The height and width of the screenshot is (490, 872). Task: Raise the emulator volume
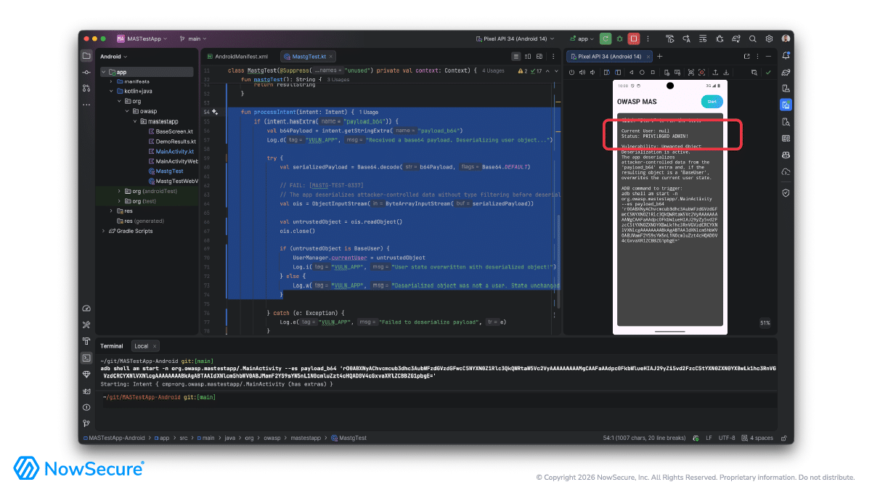coord(582,72)
